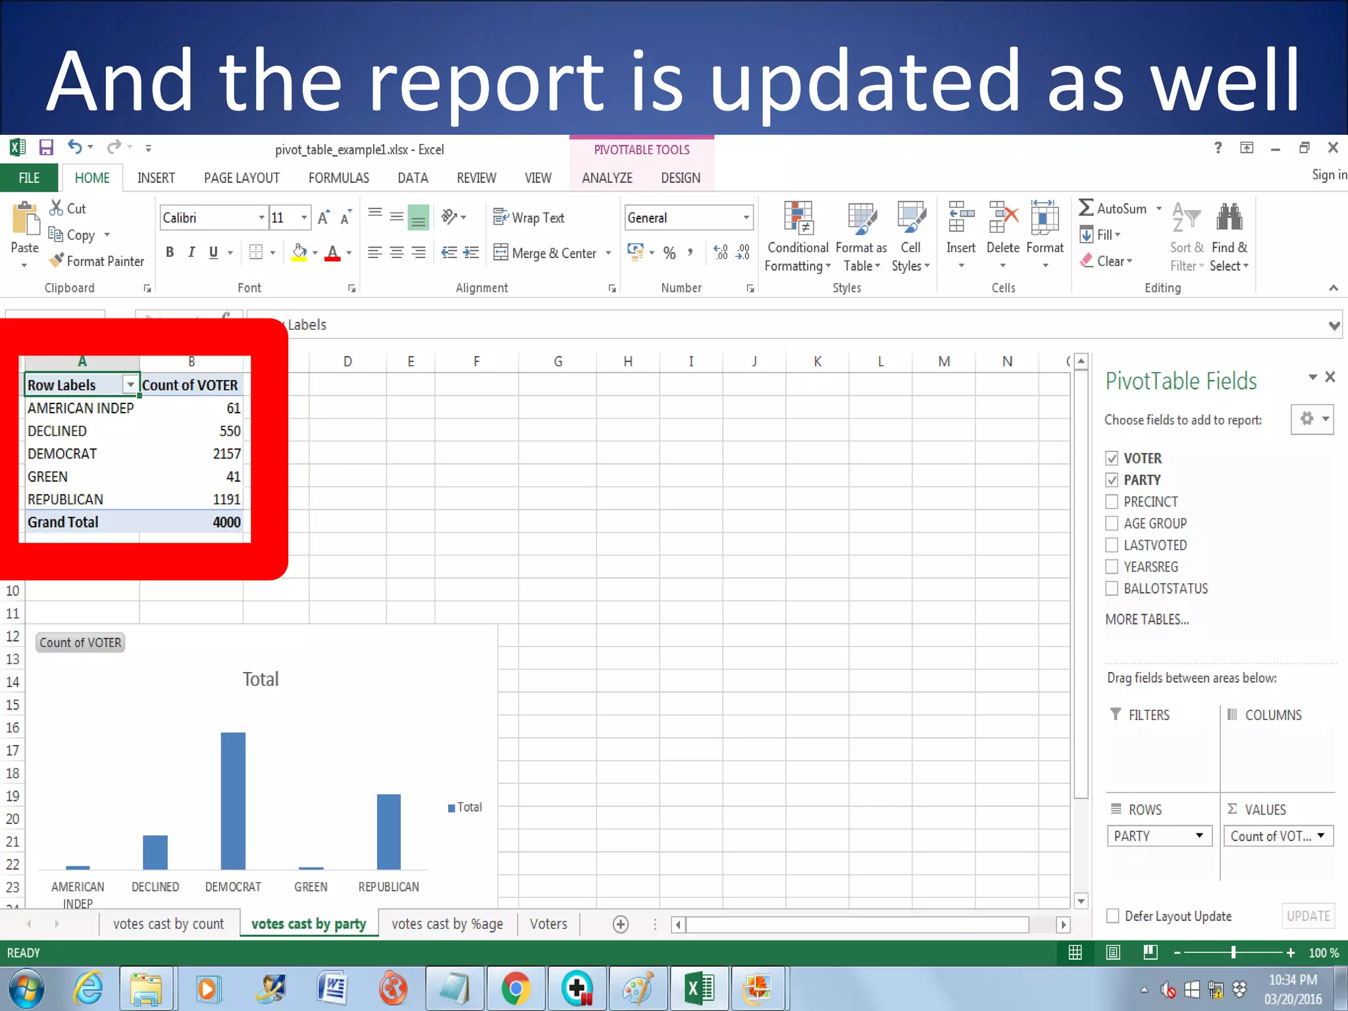Switch to the INSERT ribbon tab
The width and height of the screenshot is (1348, 1011).
156,178
